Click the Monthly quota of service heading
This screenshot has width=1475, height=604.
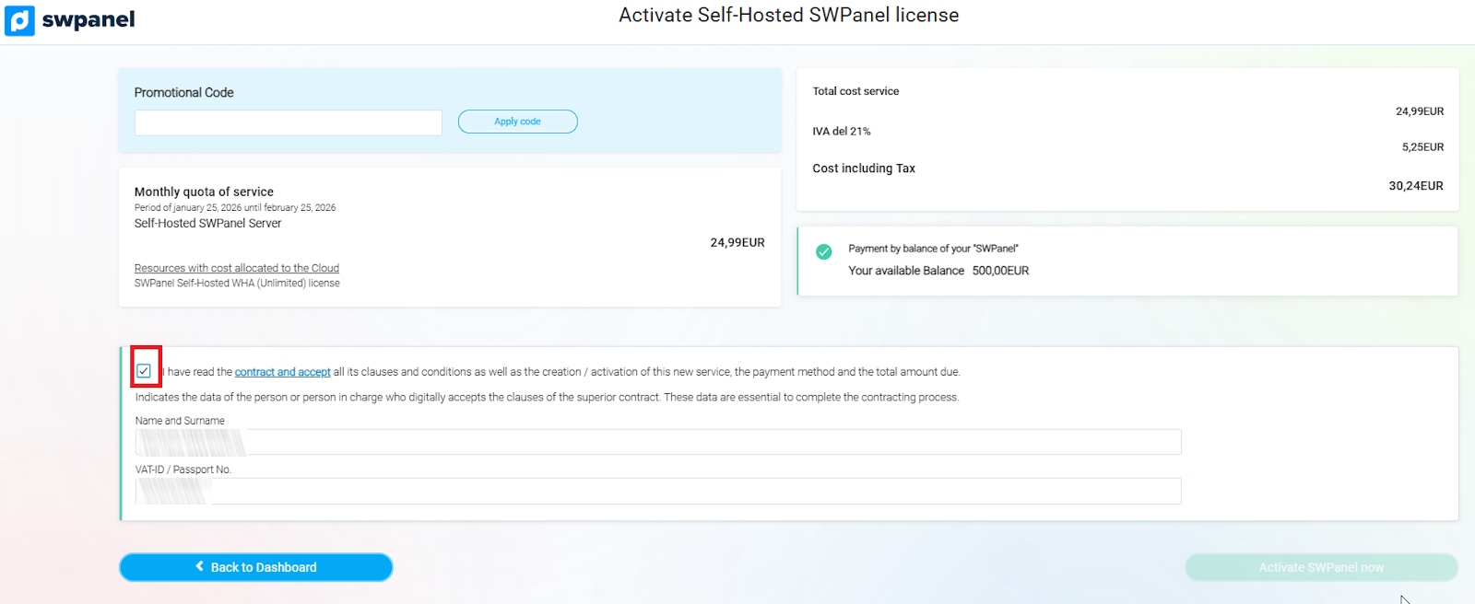coord(204,192)
